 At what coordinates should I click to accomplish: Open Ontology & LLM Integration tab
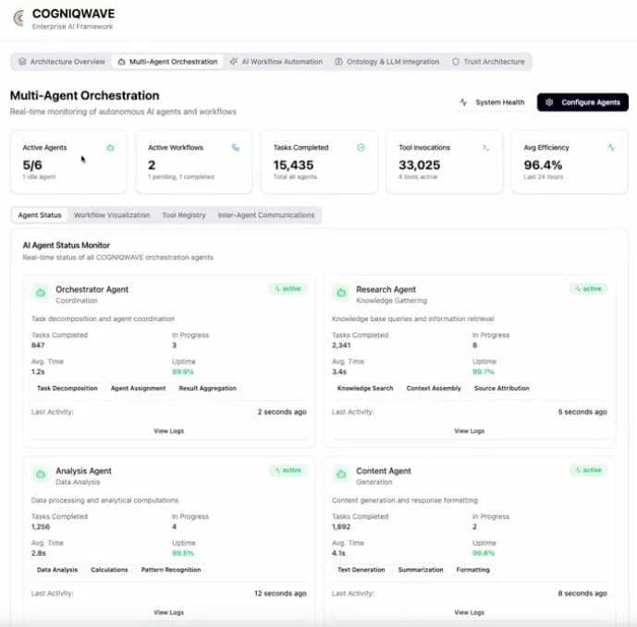pos(387,62)
